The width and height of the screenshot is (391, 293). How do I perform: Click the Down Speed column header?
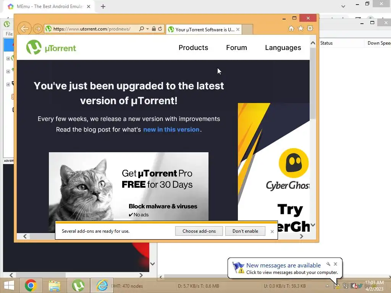[379, 43]
